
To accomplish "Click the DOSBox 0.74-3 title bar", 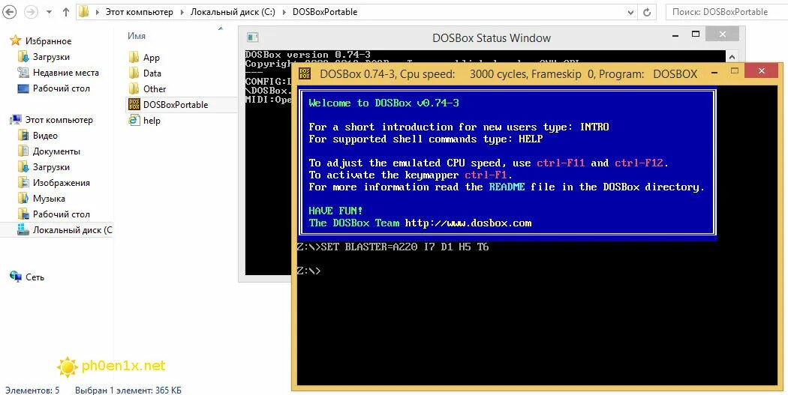I will pyautogui.click(x=509, y=74).
